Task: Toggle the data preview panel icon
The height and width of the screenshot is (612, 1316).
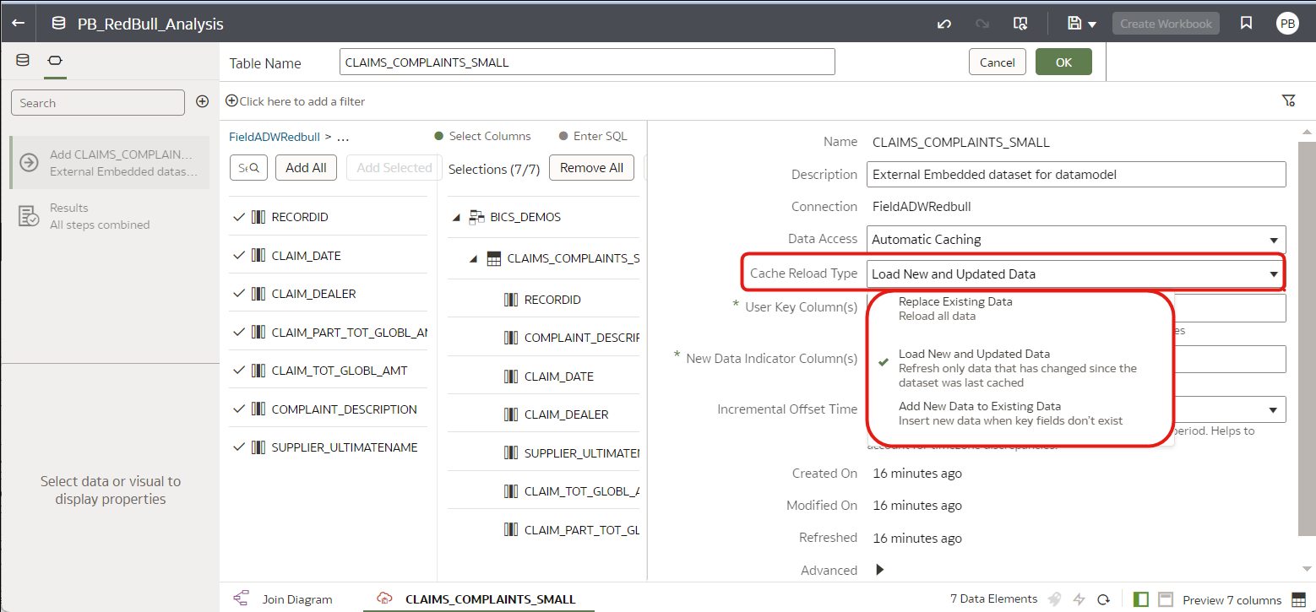Action: 1166,599
